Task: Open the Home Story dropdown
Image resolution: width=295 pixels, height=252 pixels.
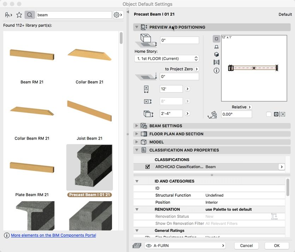Action: [167, 59]
